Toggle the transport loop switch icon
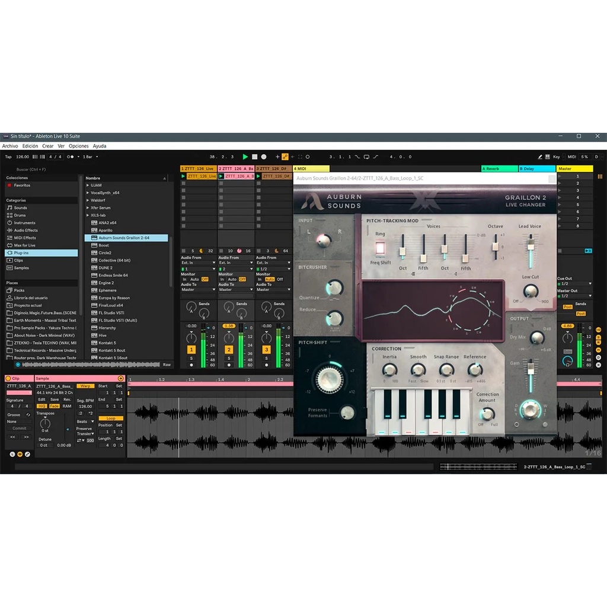607x607 pixels. (x=366, y=156)
